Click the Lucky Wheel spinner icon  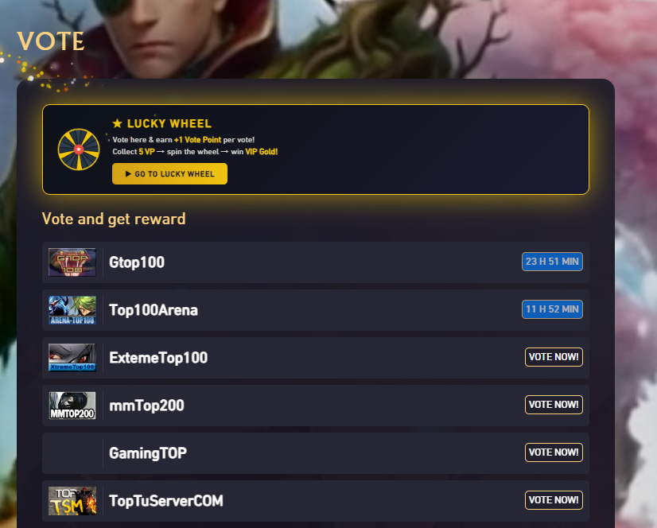pos(79,149)
